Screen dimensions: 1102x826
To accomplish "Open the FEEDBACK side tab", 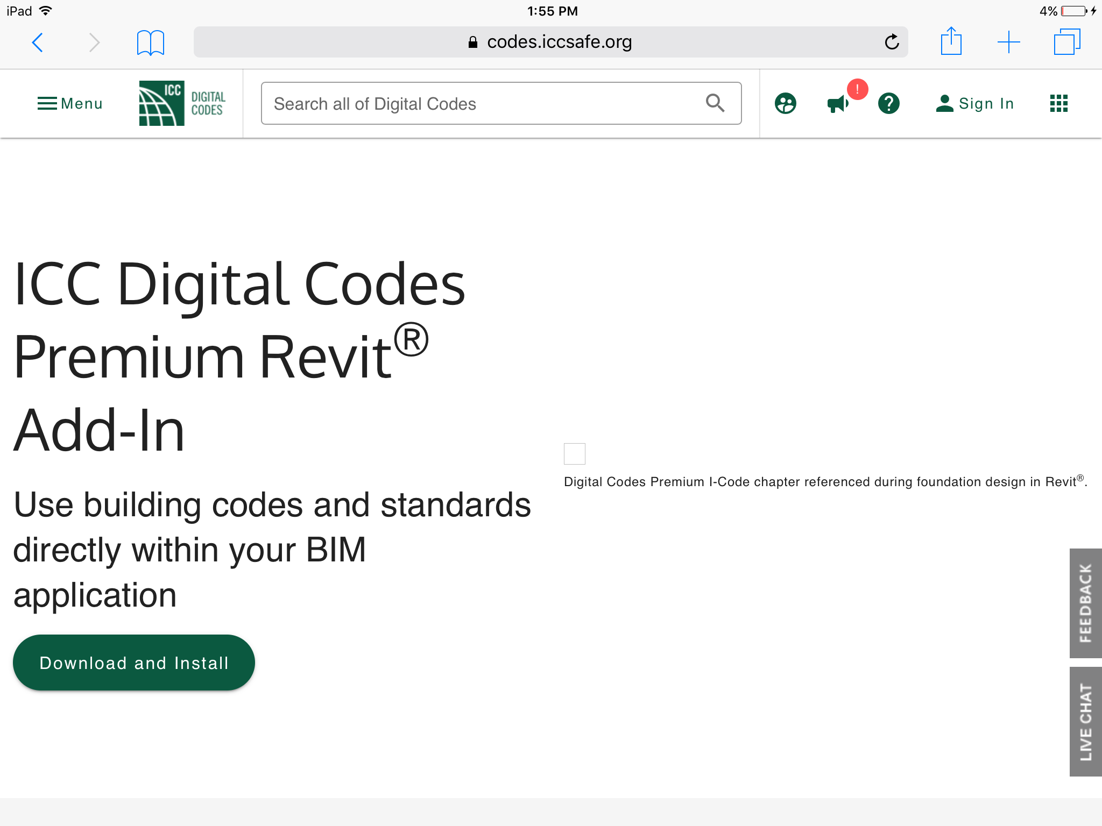I will tap(1086, 603).
